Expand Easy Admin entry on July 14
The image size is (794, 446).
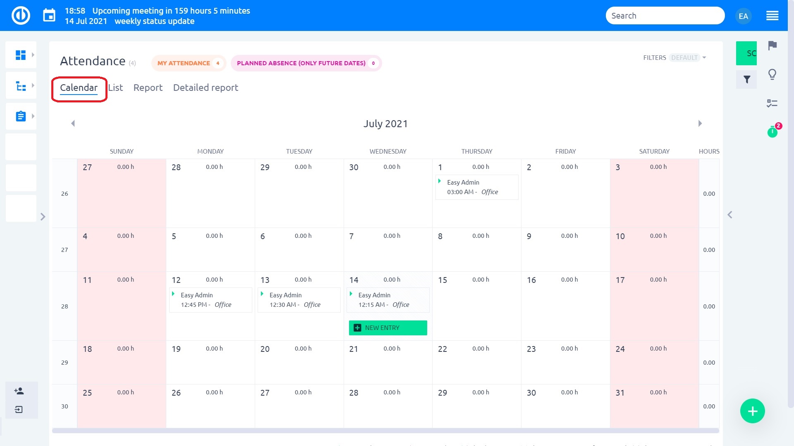coord(351,294)
